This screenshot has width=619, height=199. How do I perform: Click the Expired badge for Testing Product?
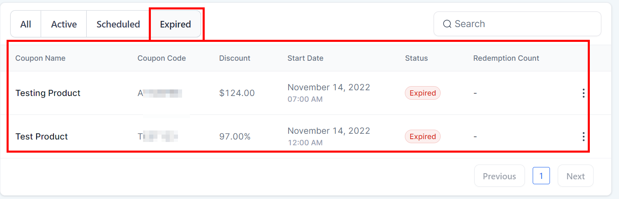click(x=423, y=93)
